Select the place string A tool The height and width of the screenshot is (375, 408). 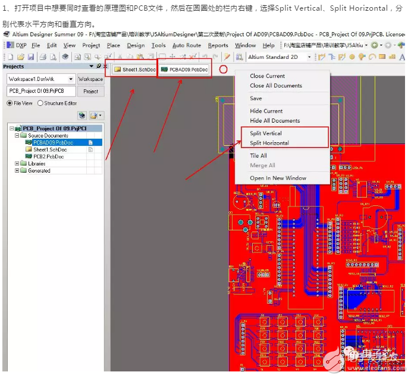point(402,57)
